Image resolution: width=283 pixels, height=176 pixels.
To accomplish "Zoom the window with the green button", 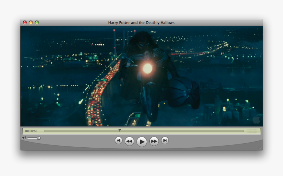I will pos(37,23).
